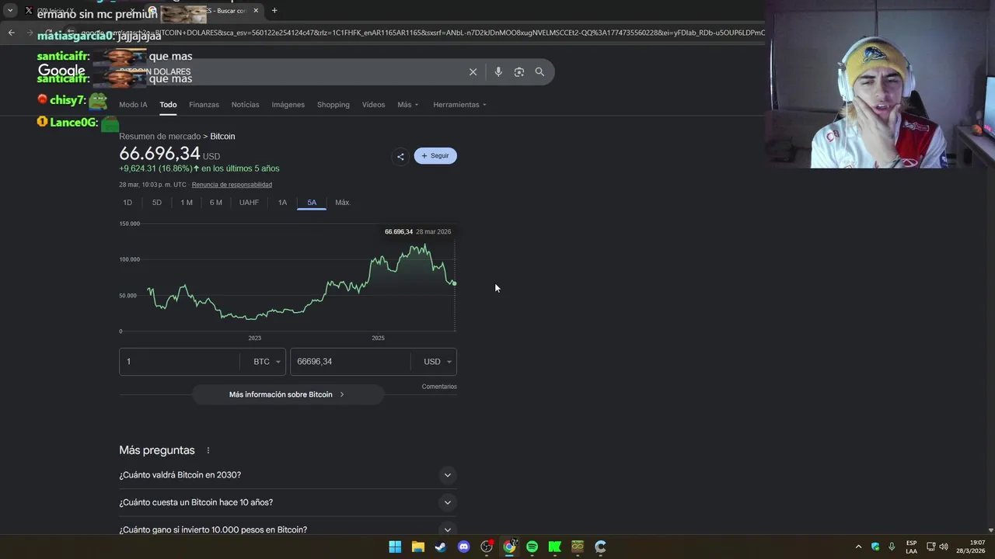Open Windows Security tray icon
This screenshot has height=559, width=995.
coord(875,547)
